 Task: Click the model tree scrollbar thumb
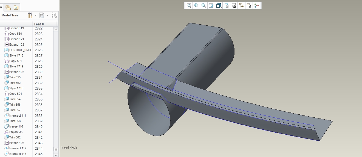coord(56,149)
